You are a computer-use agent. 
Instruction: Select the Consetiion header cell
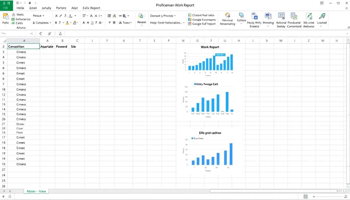(x=23, y=47)
